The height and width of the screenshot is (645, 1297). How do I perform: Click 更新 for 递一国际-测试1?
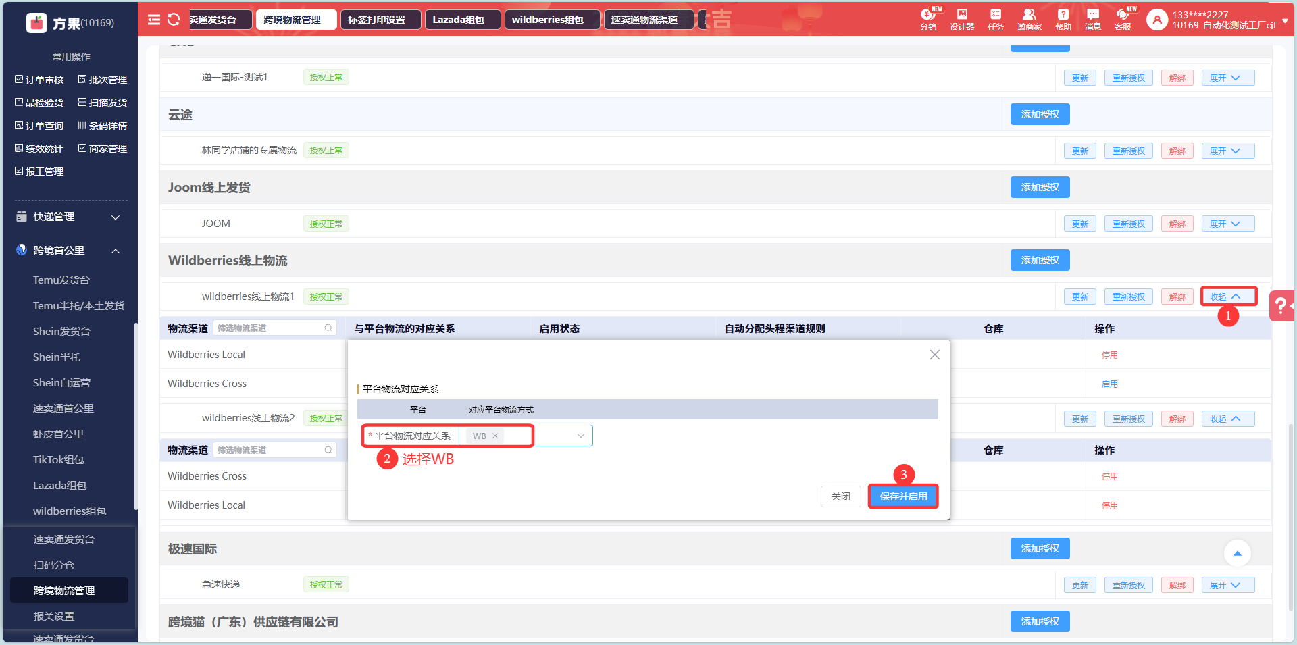click(x=1080, y=78)
